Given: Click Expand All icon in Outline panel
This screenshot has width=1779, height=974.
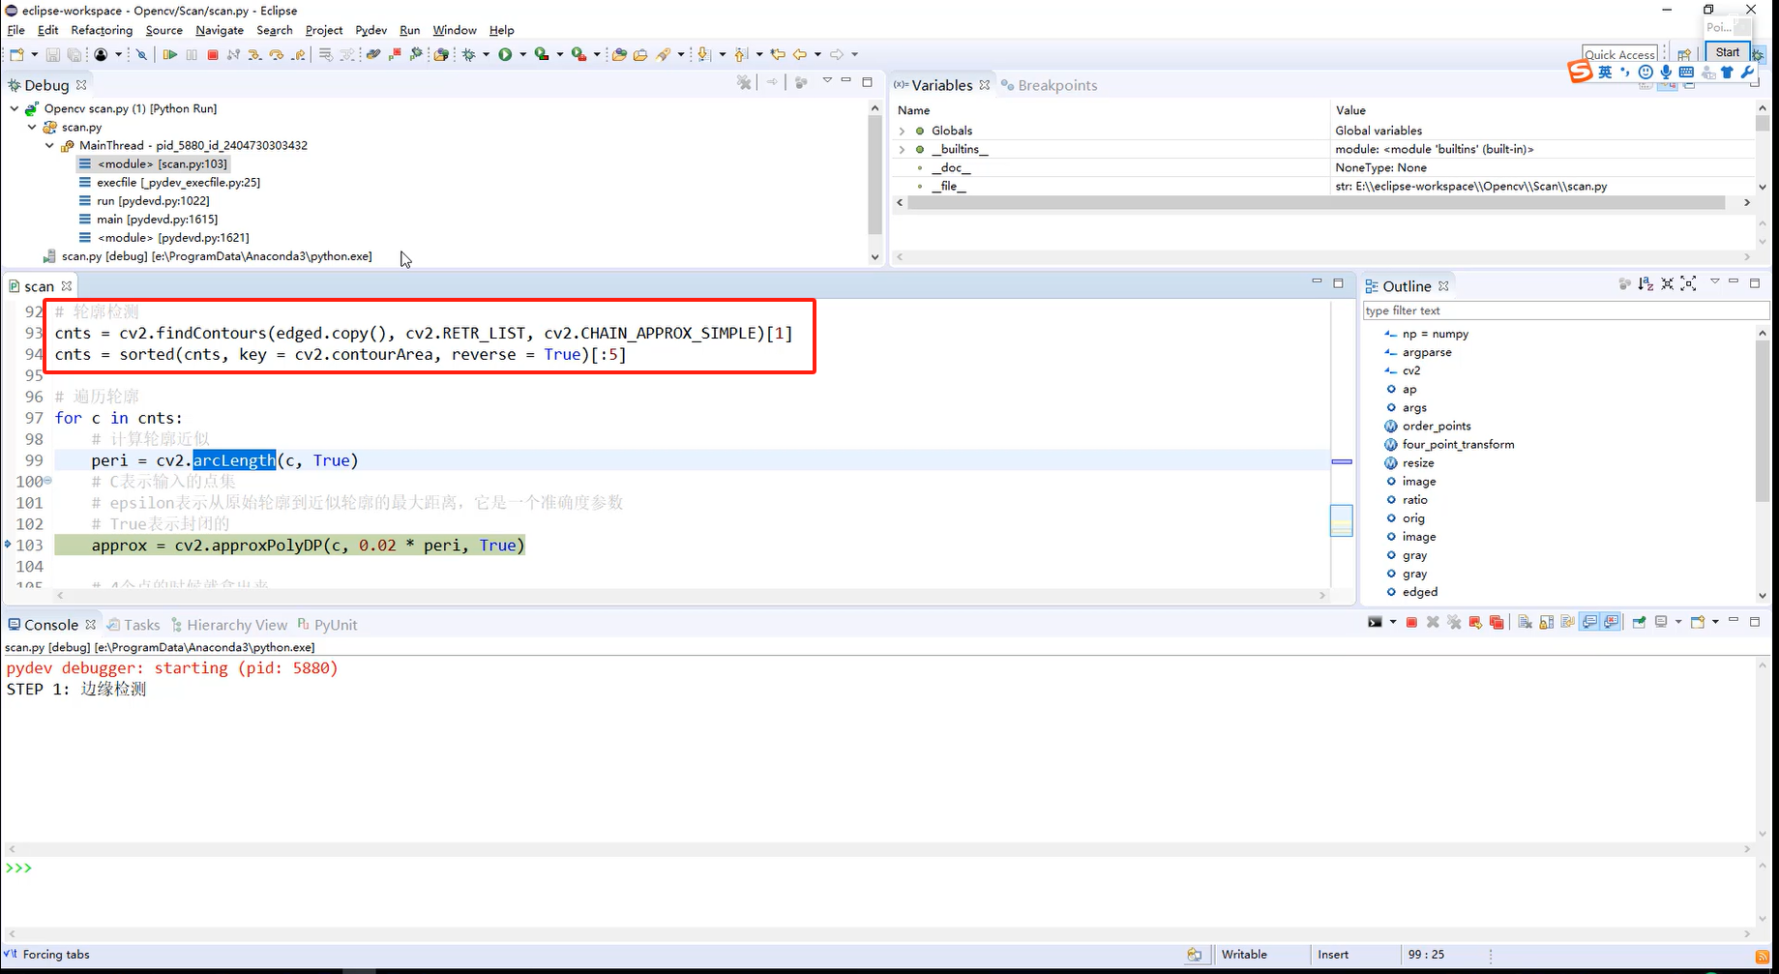Looking at the screenshot, I should pos(1688,283).
